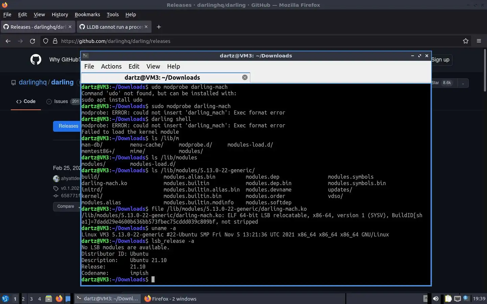The width and height of the screenshot is (487, 304).
Task: Reload the page in Firefox
Action: pos(32,41)
